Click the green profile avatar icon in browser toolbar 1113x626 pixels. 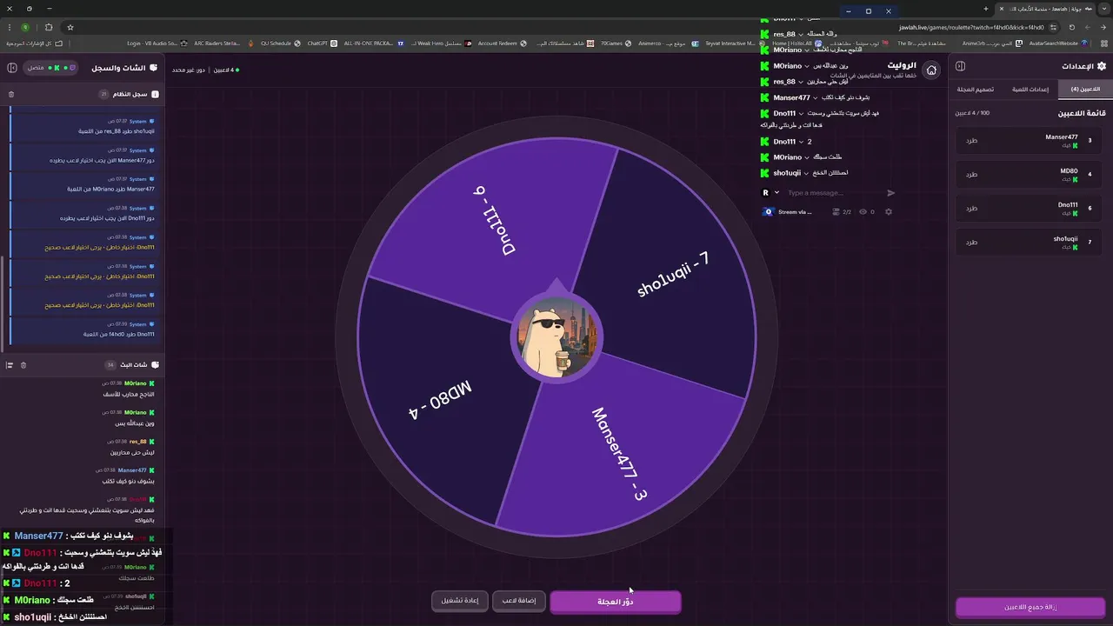coord(25,27)
